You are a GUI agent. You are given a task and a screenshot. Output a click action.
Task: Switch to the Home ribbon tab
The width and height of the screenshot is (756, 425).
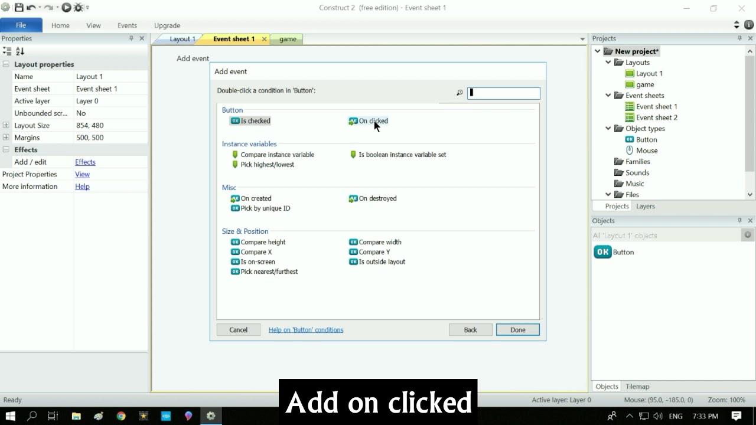click(60, 25)
